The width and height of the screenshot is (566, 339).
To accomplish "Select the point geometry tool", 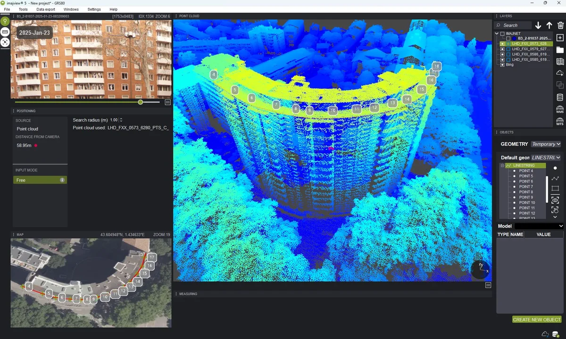I will [x=555, y=168].
